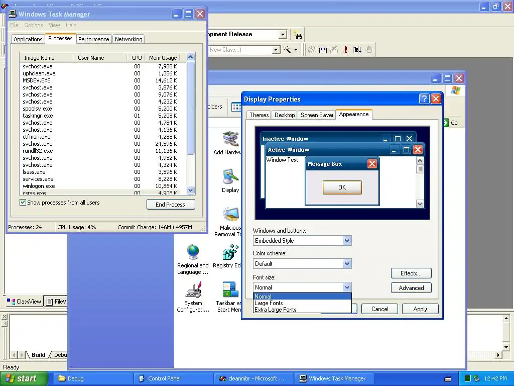This screenshot has width=514, height=386.
Task: Click the process list scroll down arrow
Action: tap(190, 190)
